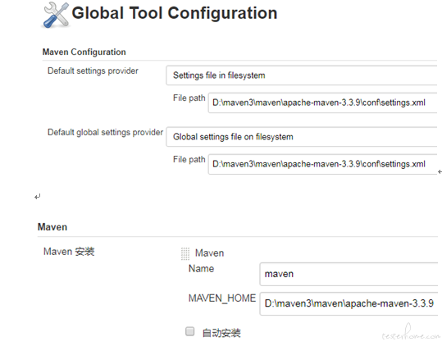Click the Default global settings provider label
442x346 pixels.
pyautogui.click(x=105, y=133)
